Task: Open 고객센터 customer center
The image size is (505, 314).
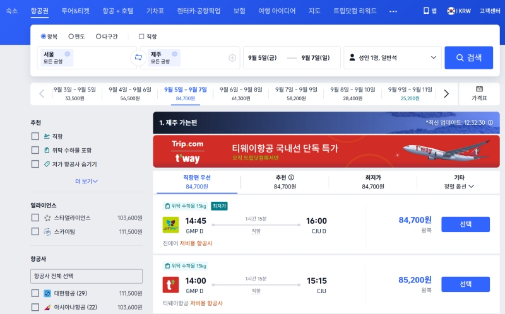Action: pyautogui.click(x=490, y=11)
